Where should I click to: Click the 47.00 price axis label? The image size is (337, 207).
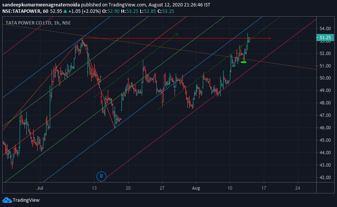[x=325, y=115]
